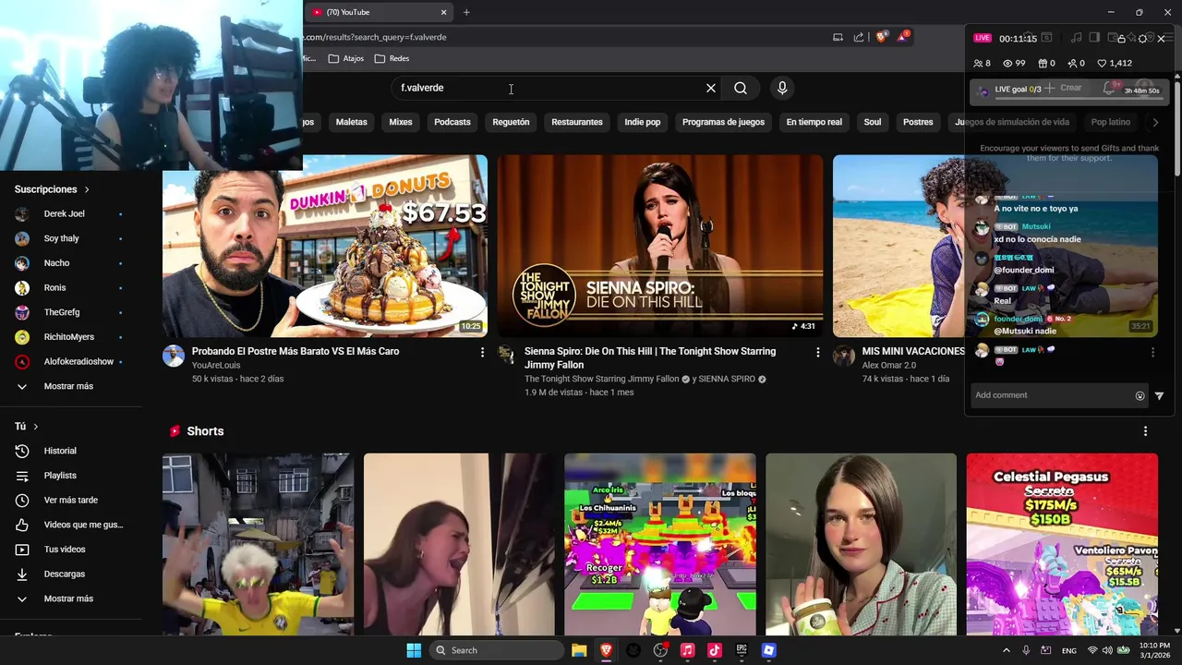Image resolution: width=1182 pixels, height=665 pixels.
Task: Open Windows Start menu
Action: click(x=414, y=650)
